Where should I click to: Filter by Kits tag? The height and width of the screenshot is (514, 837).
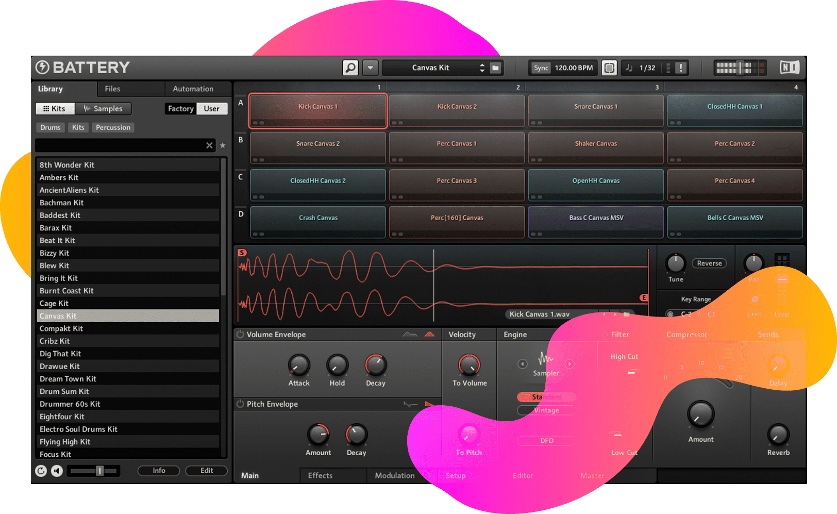(x=78, y=127)
